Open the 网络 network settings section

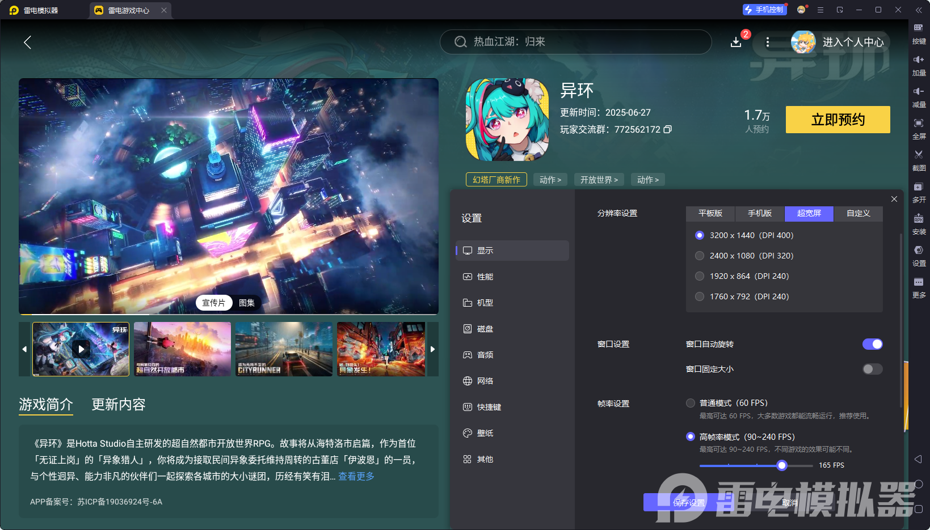point(512,381)
